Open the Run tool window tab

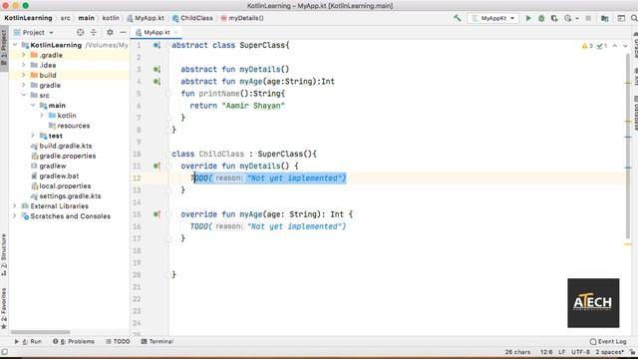(28, 341)
